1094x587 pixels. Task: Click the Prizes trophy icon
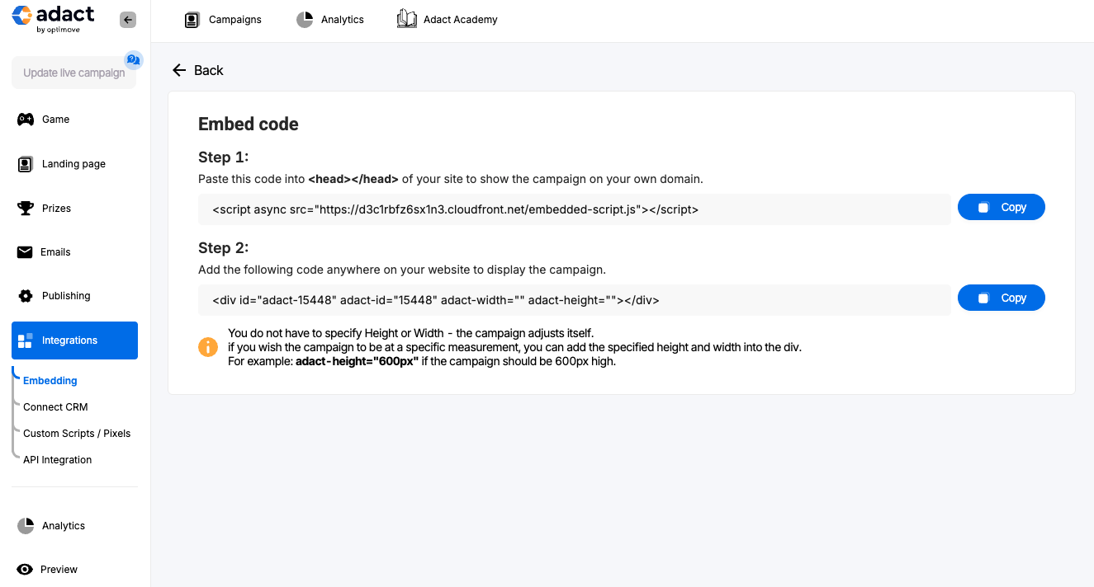pos(26,209)
